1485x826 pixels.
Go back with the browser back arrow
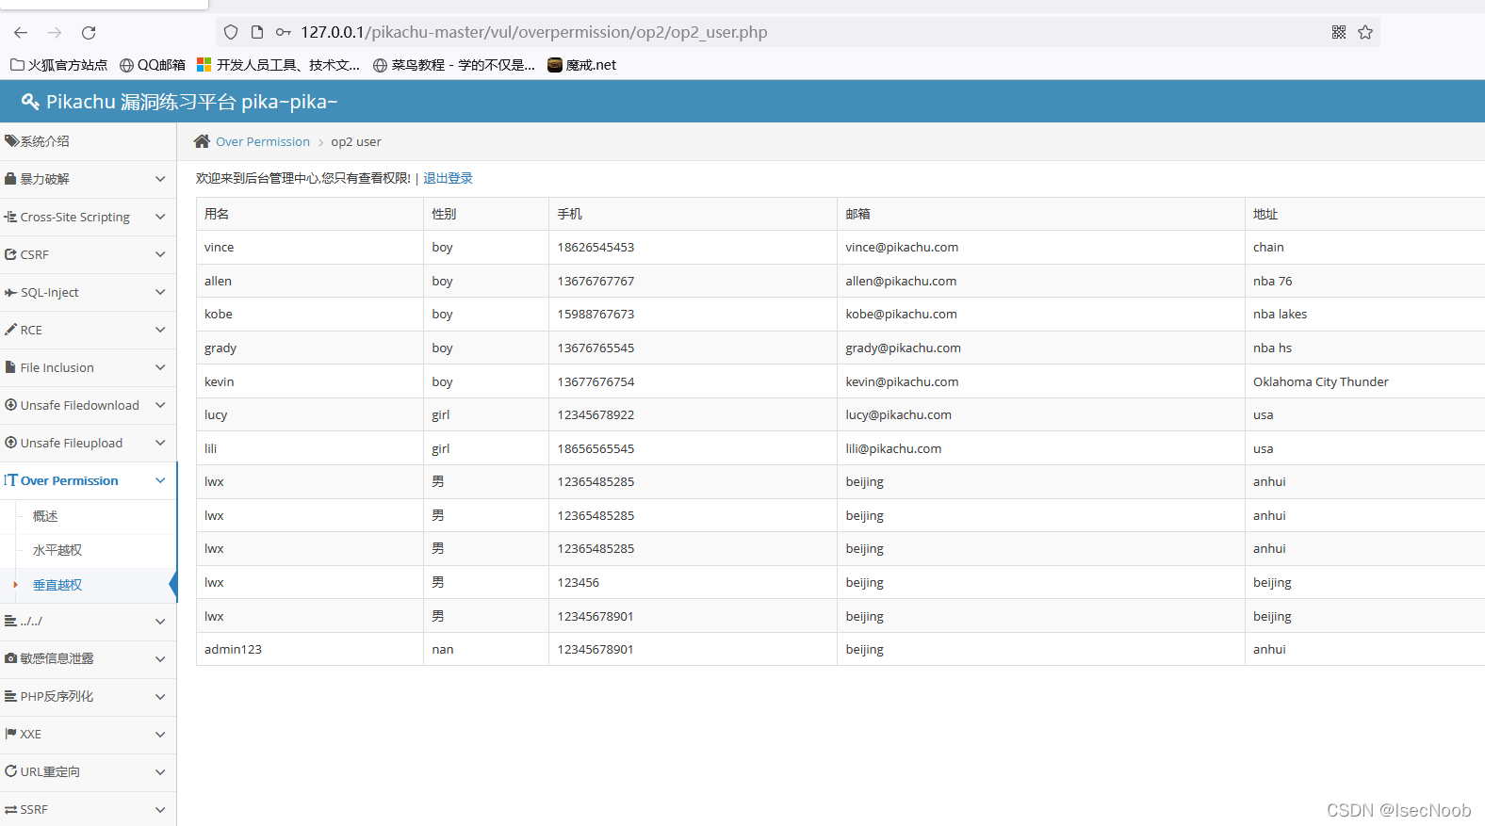[x=21, y=32]
